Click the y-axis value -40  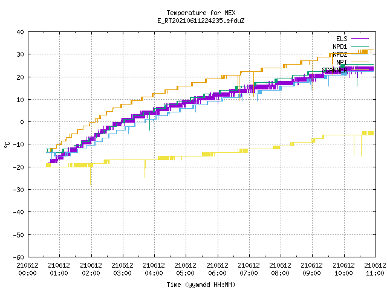click(x=19, y=212)
